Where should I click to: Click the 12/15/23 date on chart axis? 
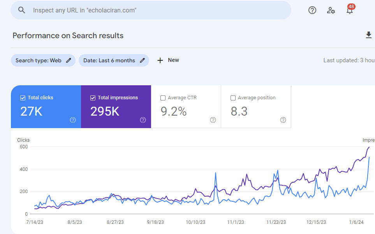click(316, 222)
